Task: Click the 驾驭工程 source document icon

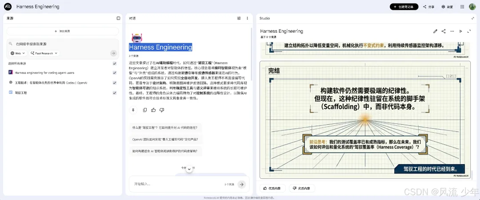Action: pyautogui.click(x=10, y=92)
